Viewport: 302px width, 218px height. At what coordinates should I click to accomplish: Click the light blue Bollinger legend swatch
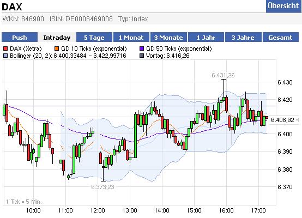tap(5, 56)
